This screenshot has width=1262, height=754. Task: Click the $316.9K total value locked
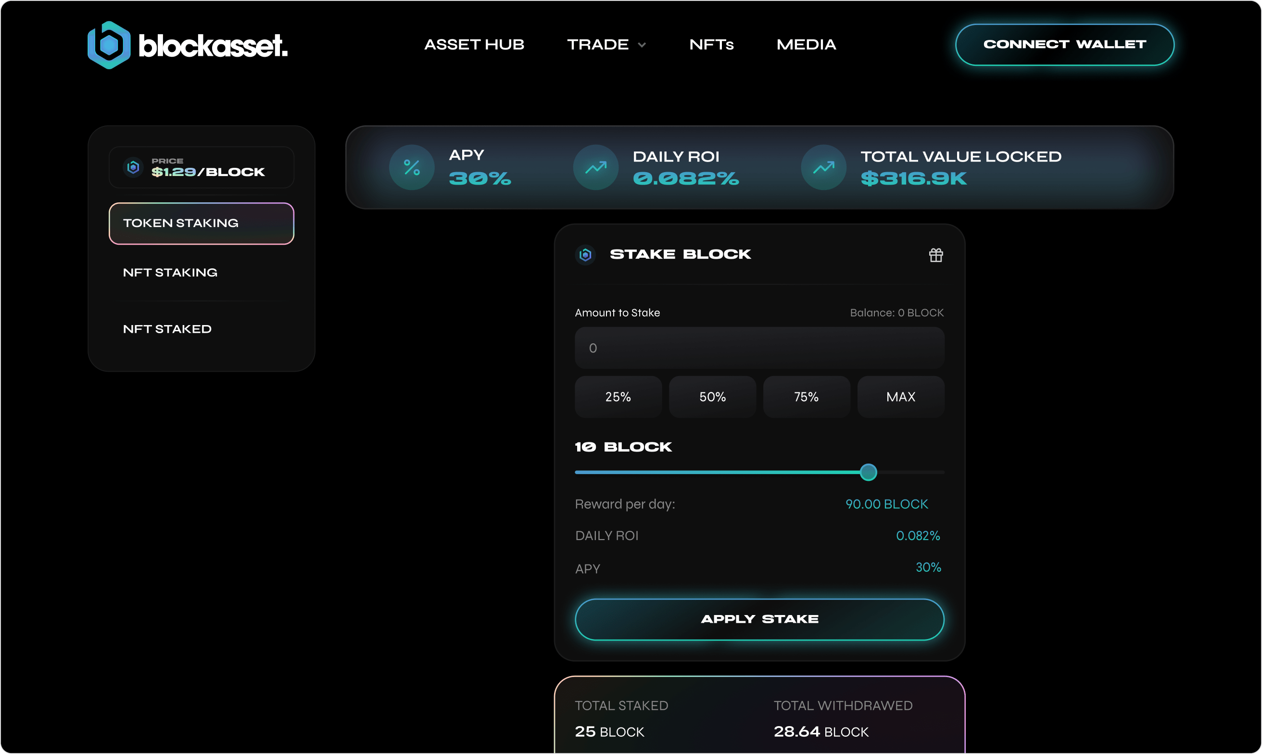click(x=913, y=179)
